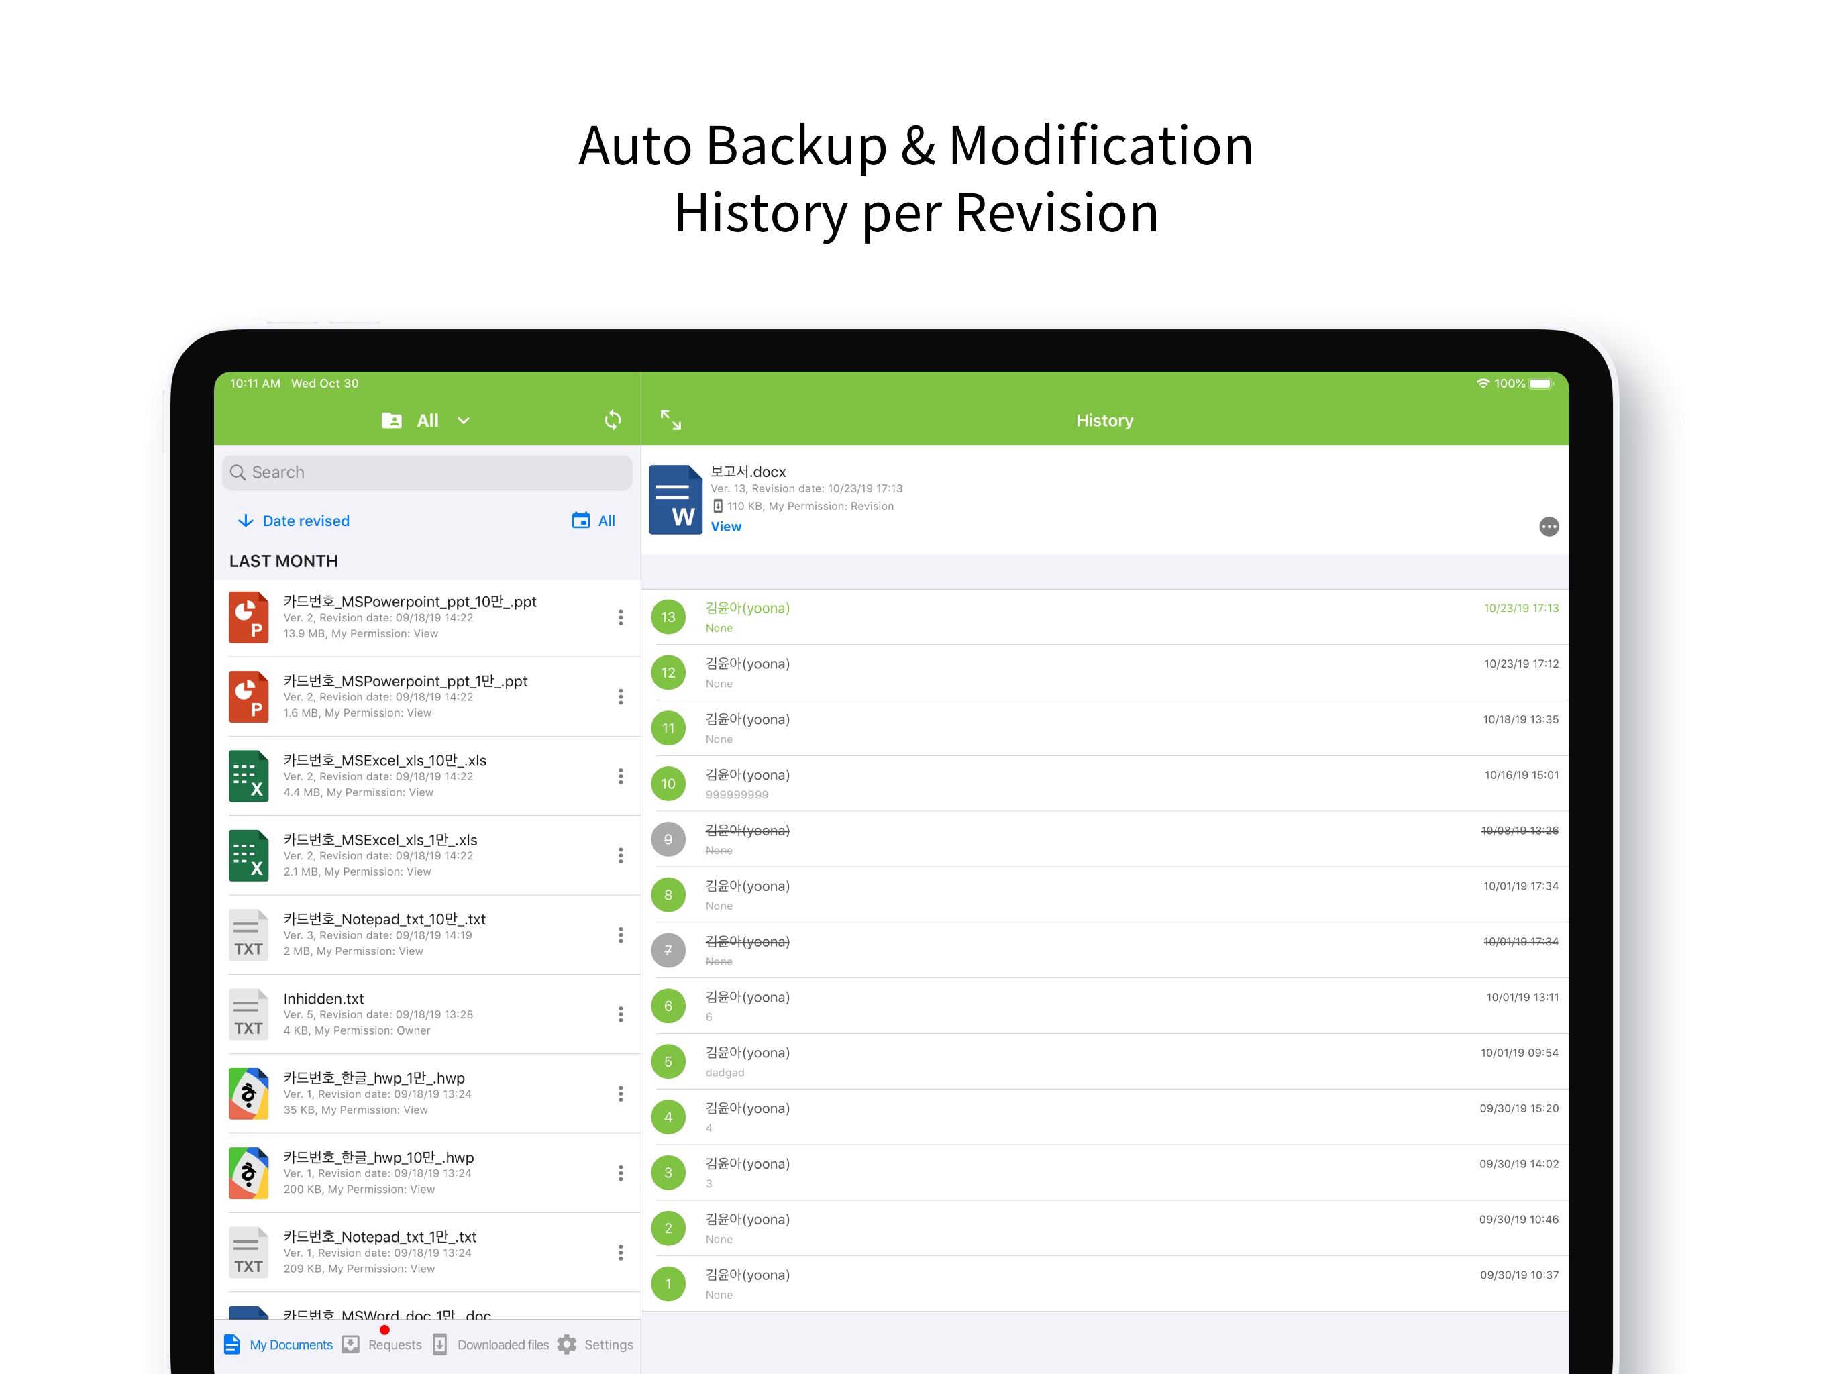Open three-dot menu for 카드번호_MSExcel_xls_10만_.xls
Screen dimensions: 1833x1374
coord(620,776)
